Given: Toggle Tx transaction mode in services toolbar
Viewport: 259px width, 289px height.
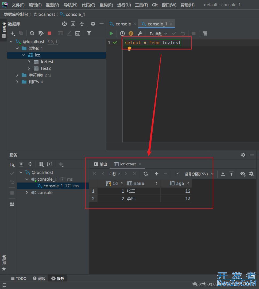Looking at the screenshot, I should tap(12, 164).
